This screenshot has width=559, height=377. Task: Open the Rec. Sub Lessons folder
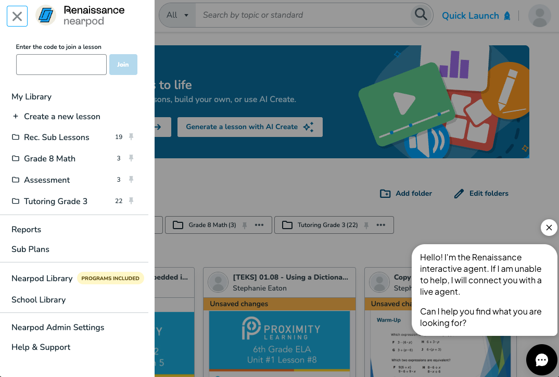[x=56, y=137]
